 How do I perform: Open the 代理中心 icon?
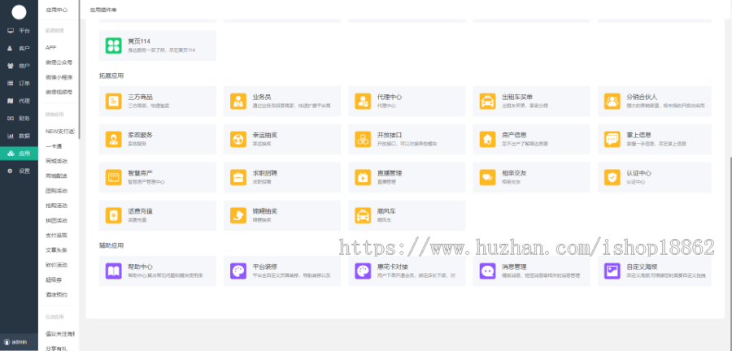(x=363, y=101)
